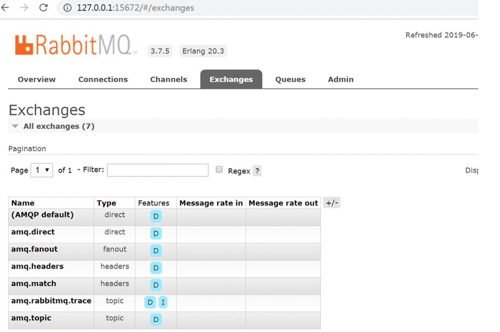
Task: Click the browser forward arrow
Action: (x=24, y=7)
